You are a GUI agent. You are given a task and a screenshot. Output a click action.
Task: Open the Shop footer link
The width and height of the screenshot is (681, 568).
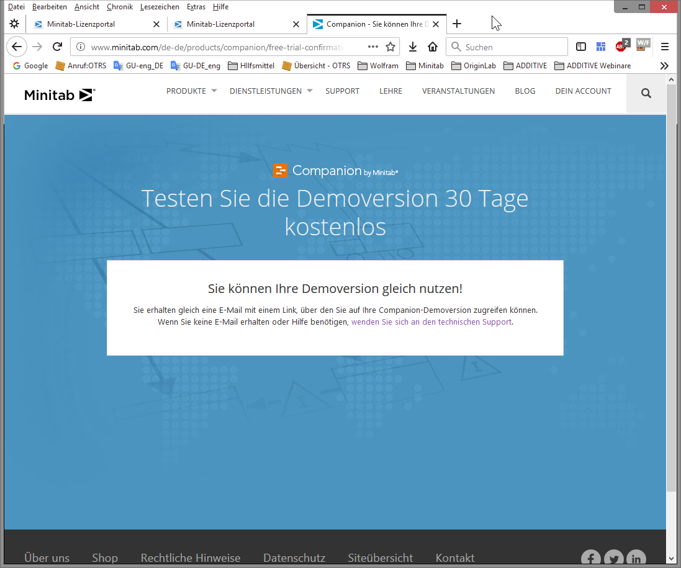coord(105,558)
